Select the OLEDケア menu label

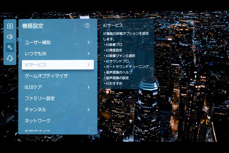(x=33, y=87)
